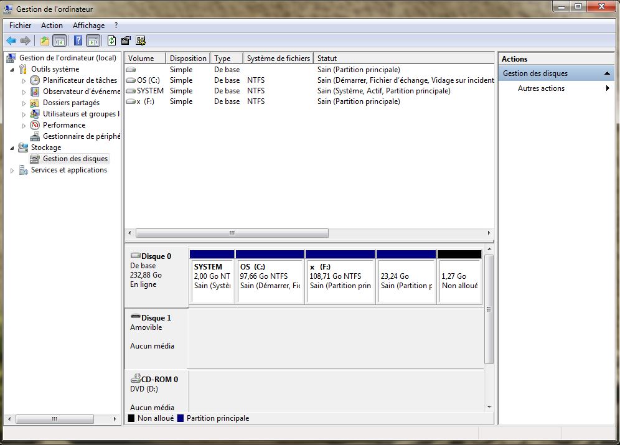The height and width of the screenshot is (445, 620).
Task: Expand Observateur d'événements node
Action: click(x=24, y=92)
